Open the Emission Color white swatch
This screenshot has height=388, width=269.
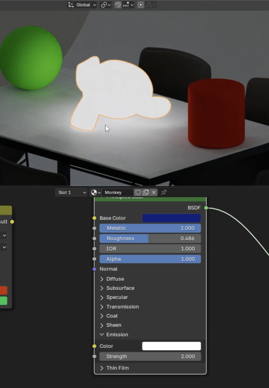tap(172, 346)
